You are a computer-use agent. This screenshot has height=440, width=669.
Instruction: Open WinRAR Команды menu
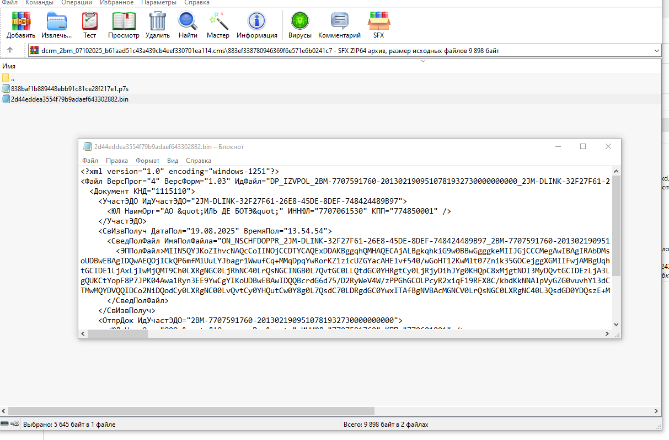(x=39, y=3)
